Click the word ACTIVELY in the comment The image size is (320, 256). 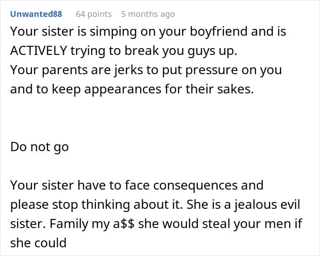click(x=38, y=50)
